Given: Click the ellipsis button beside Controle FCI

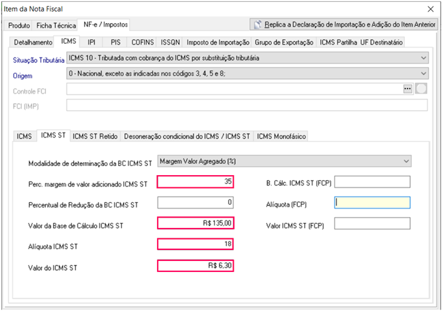Looking at the screenshot, I should tap(407, 89).
